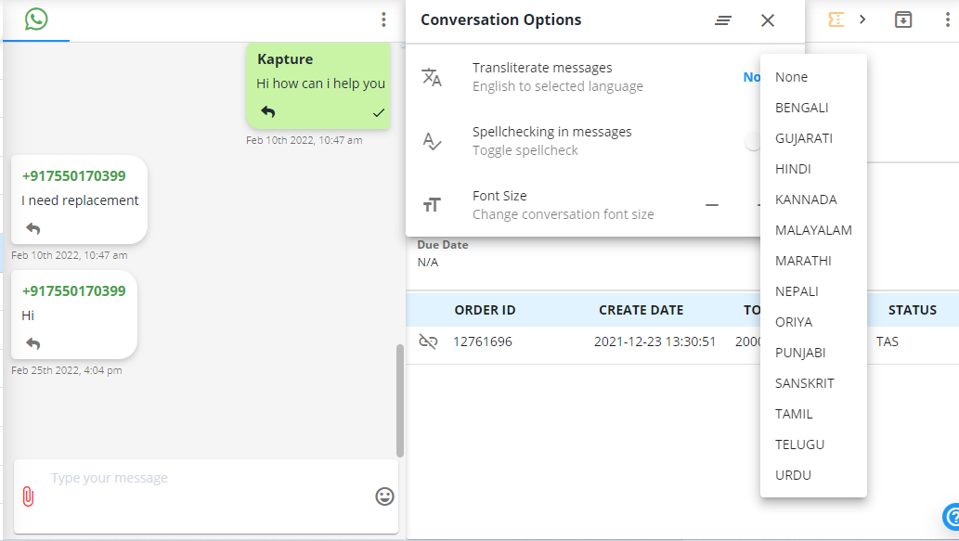Click the orange ticket icon

836,19
